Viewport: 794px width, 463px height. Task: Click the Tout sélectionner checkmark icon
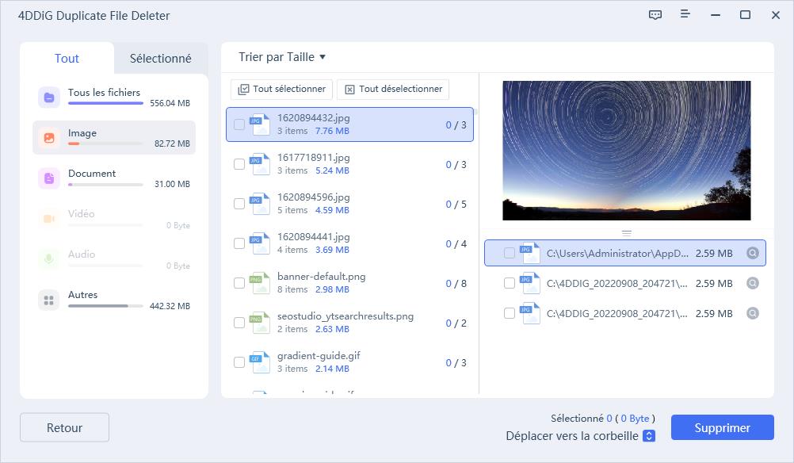point(243,89)
